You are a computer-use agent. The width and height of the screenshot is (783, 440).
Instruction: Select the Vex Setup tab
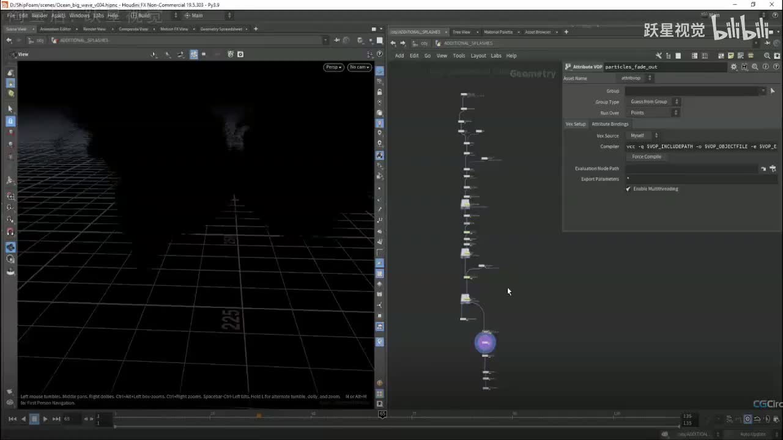coord(576,124)
